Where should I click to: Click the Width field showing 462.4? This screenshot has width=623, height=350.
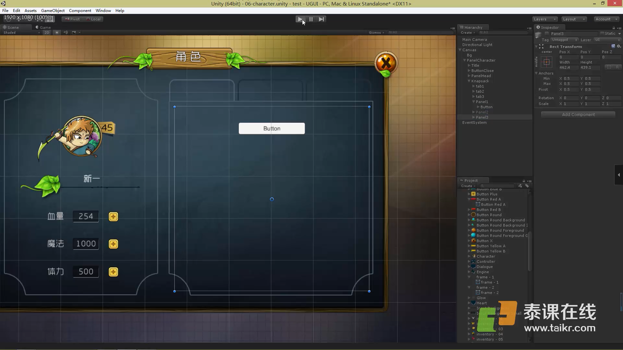[569, 67]
